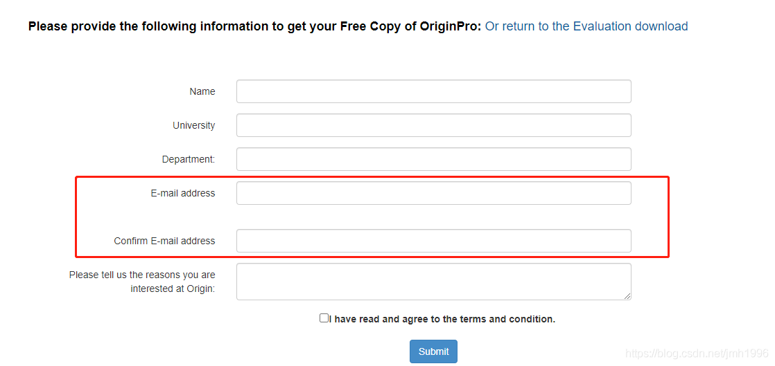Focus the Confirm E-mail address field

[433, 241]
